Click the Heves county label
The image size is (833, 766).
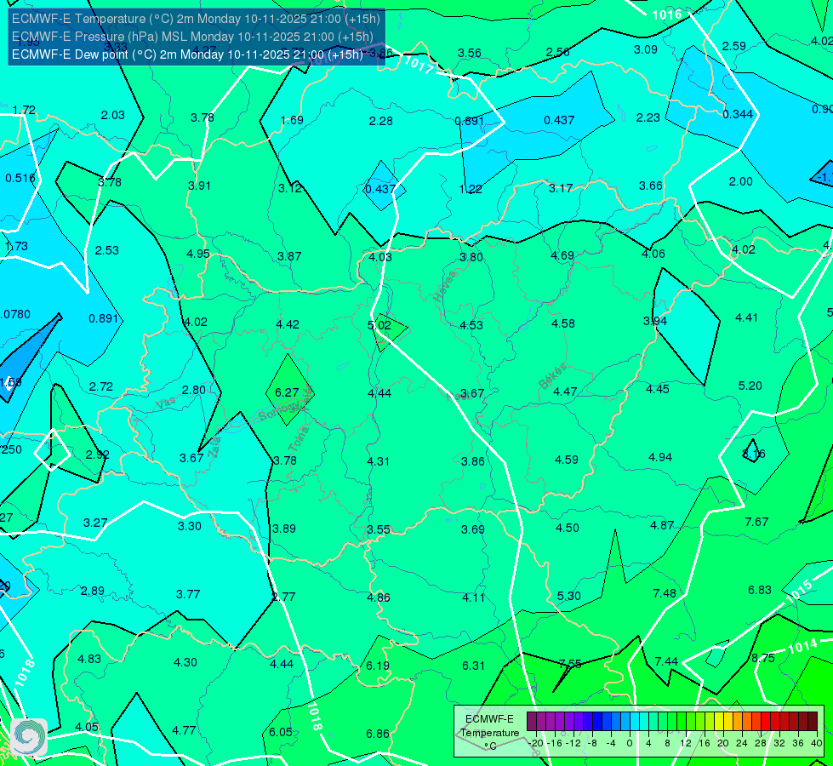(445, 287)
